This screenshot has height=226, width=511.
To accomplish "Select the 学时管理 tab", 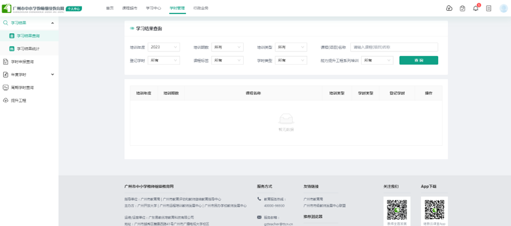I will 177,8.
